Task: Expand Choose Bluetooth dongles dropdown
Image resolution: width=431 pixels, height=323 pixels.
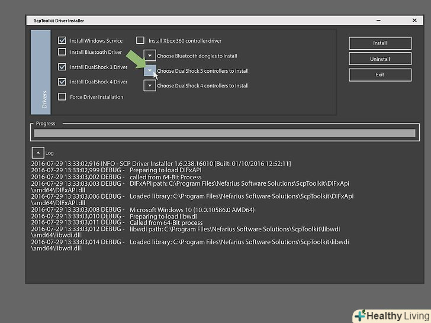Action: pyautogui.click(x=150, y=56)
